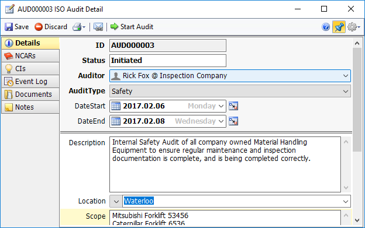Open the DateEnd date picker arrow

click(221, 121)
